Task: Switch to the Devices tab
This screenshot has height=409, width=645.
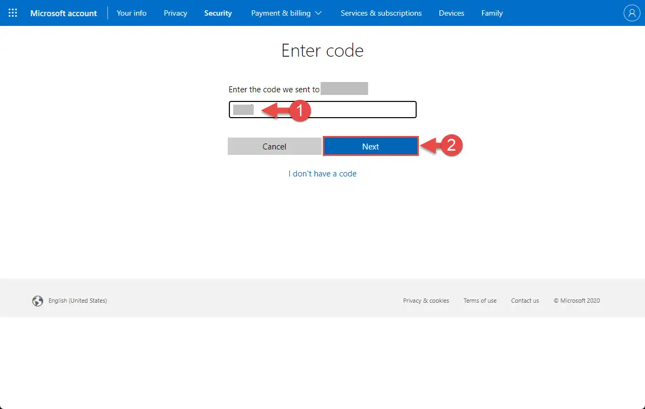Action: pyautogui.click(x=452, y=13)
